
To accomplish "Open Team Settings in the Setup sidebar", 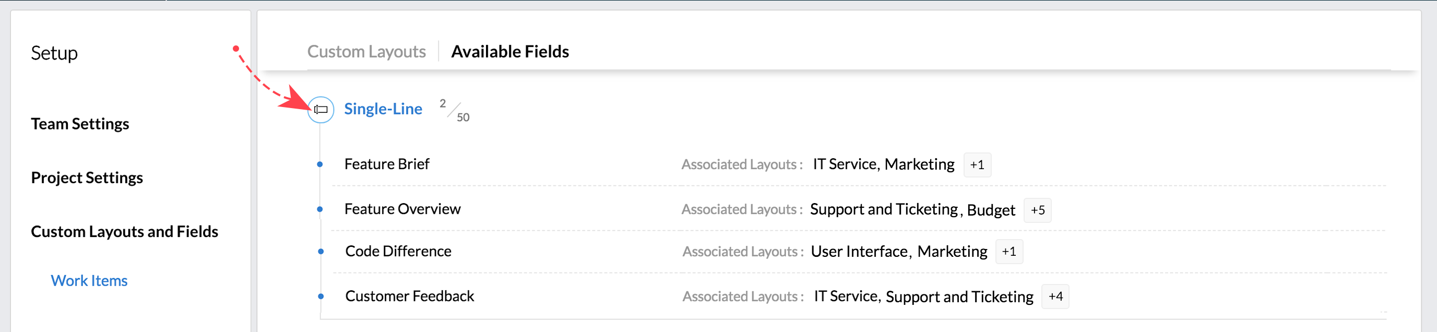I will coord(80,124).
